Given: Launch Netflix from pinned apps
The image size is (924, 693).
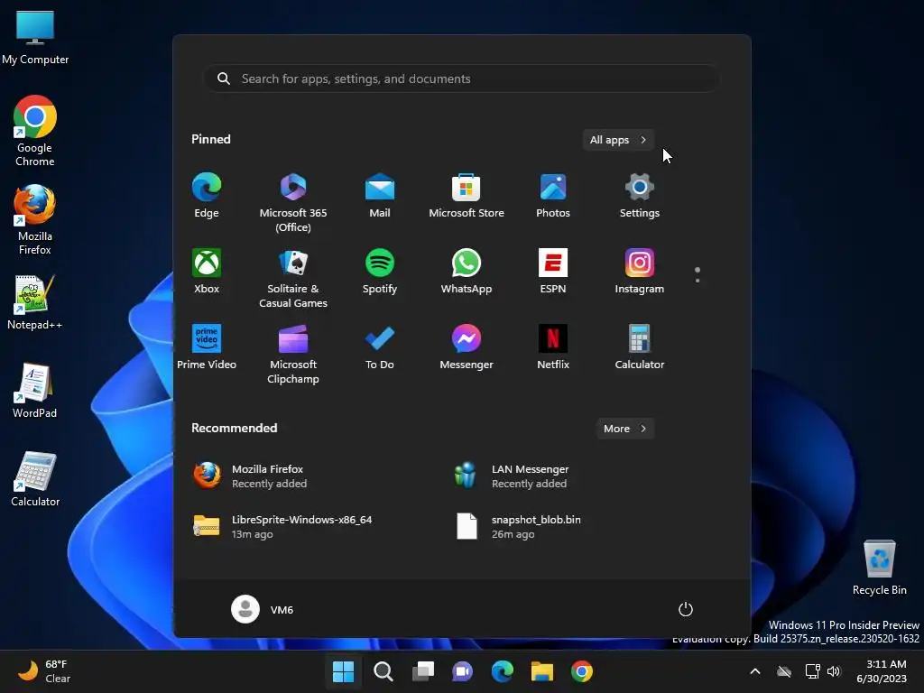Looking at the screenshot, I should click(553, 347).
